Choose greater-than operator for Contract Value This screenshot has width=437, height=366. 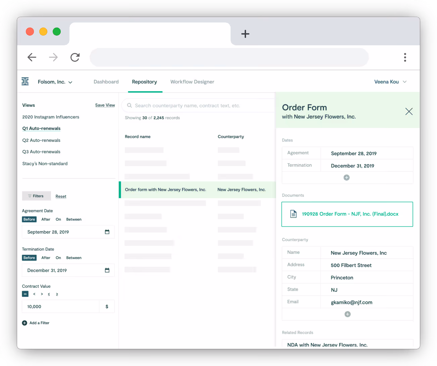pyautogui.click(x=42, y=294)
